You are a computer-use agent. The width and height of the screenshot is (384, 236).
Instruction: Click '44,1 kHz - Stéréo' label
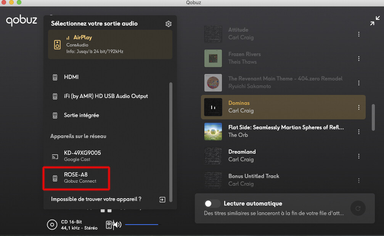tap(79, 228)
